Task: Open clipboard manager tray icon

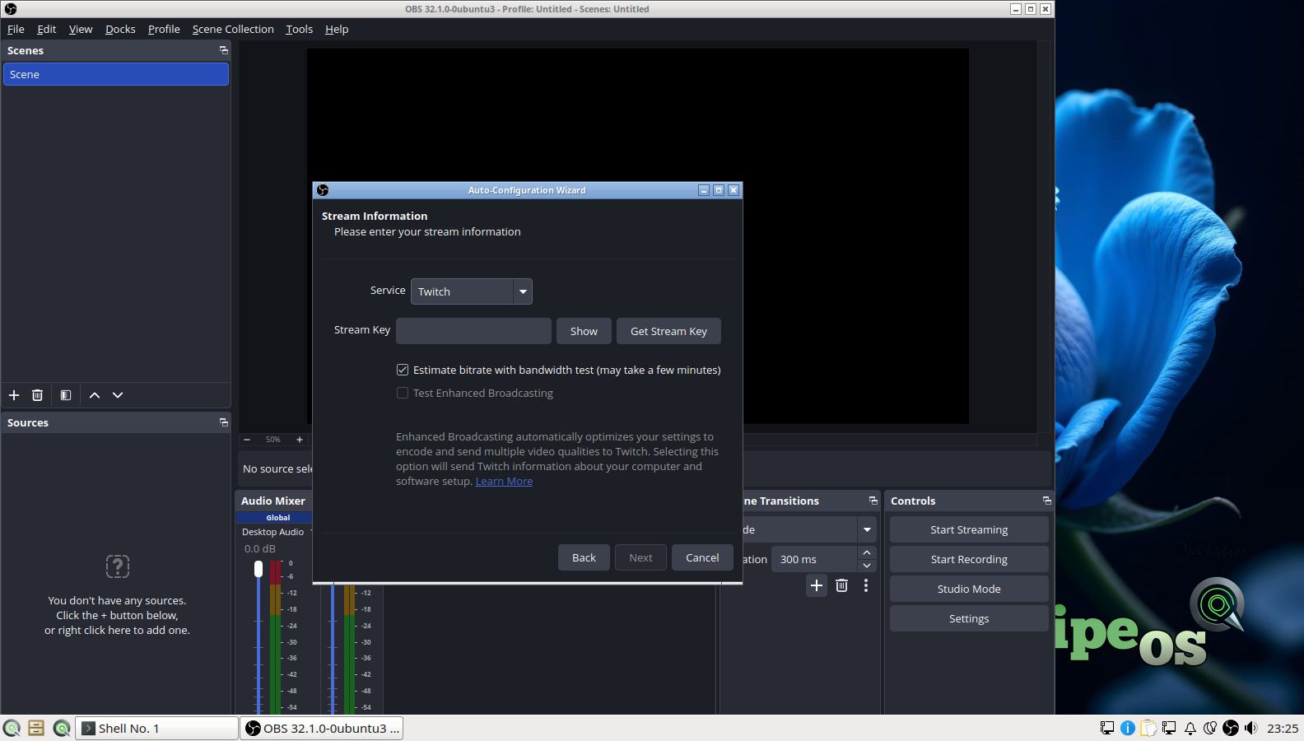Action: (1148, 728)
